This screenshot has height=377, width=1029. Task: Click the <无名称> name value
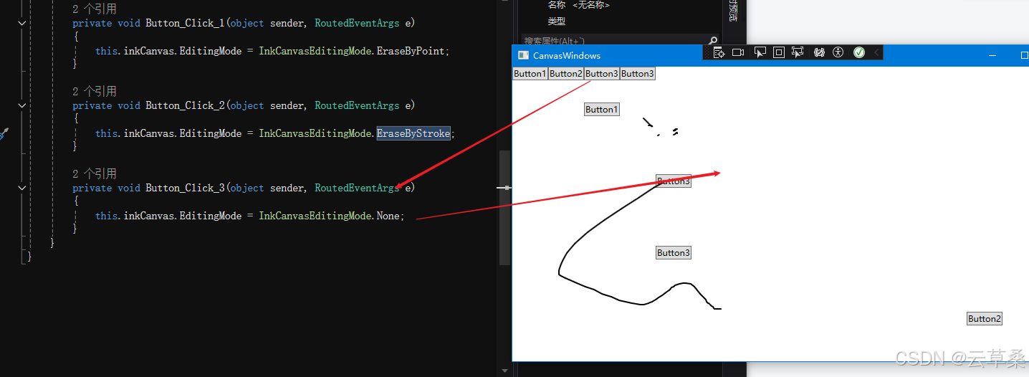tap(591, 5)
